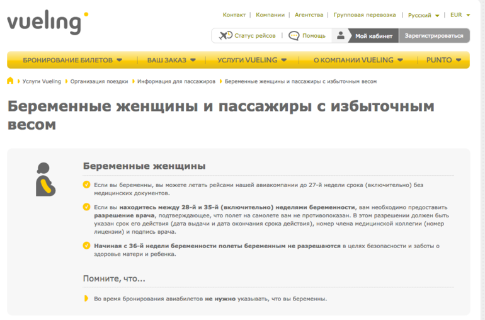Click the Зарегистрироваться button

(434, 36)
